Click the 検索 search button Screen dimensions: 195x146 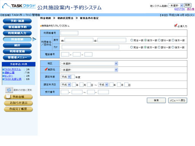click(x=156, y=100)
